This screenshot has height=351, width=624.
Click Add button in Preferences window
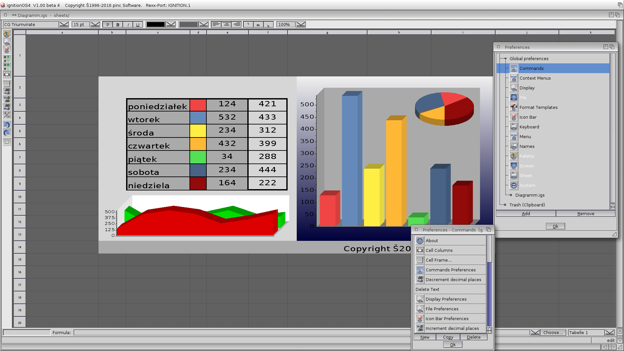pos(526,214)
